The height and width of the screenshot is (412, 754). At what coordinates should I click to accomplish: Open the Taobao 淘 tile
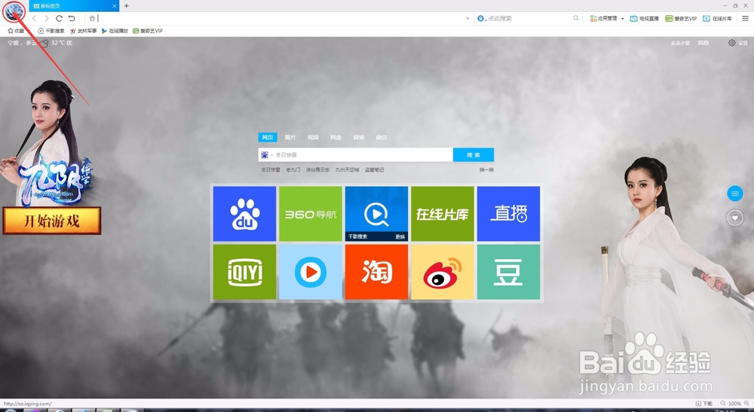coord(376,272)
